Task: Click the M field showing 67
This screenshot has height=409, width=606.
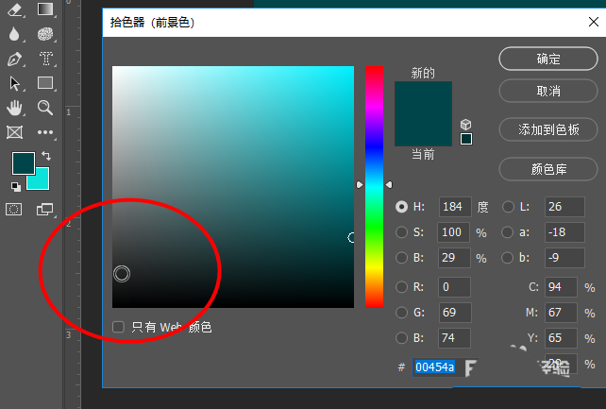Action: 562,313
